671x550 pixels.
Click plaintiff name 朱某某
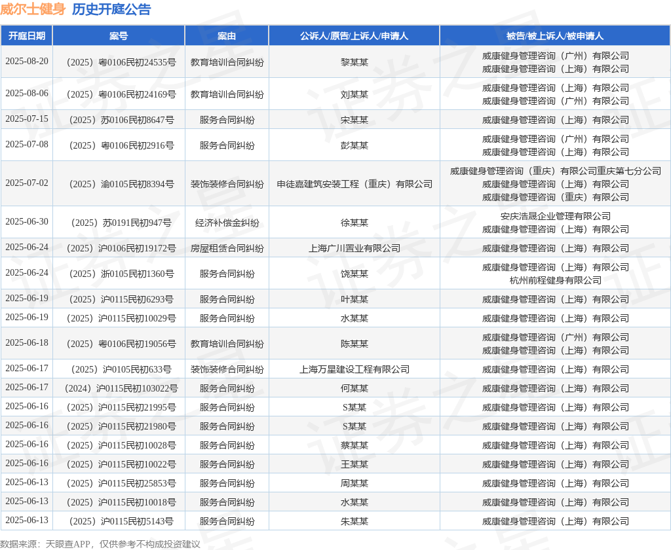355,522
